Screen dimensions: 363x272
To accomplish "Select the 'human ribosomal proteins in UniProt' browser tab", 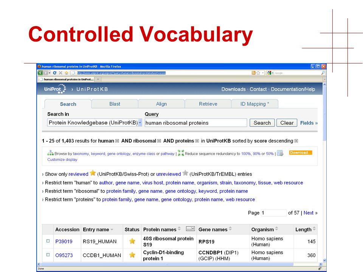I will tap(67, 79).
